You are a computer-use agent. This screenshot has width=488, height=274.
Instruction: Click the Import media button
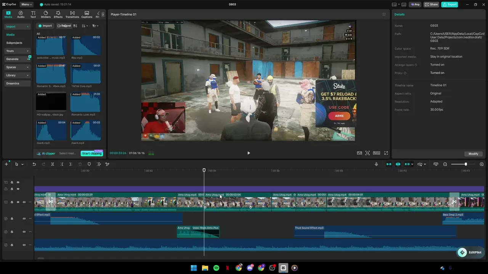[45, 26]
